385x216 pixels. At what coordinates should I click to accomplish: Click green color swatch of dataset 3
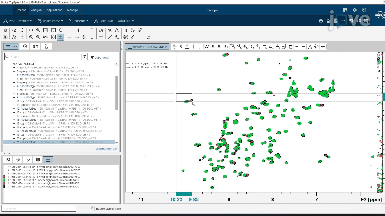(4, 180)
